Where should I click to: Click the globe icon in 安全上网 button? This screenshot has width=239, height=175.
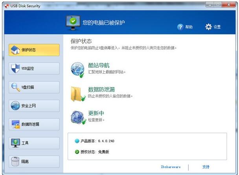(15, 106)
